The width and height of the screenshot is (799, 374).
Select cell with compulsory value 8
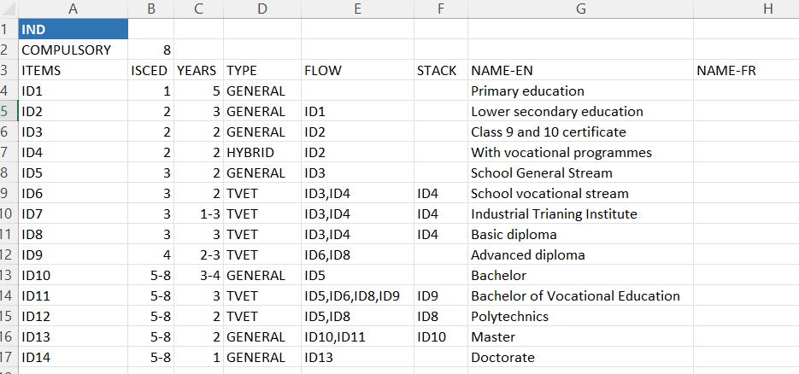151,50
